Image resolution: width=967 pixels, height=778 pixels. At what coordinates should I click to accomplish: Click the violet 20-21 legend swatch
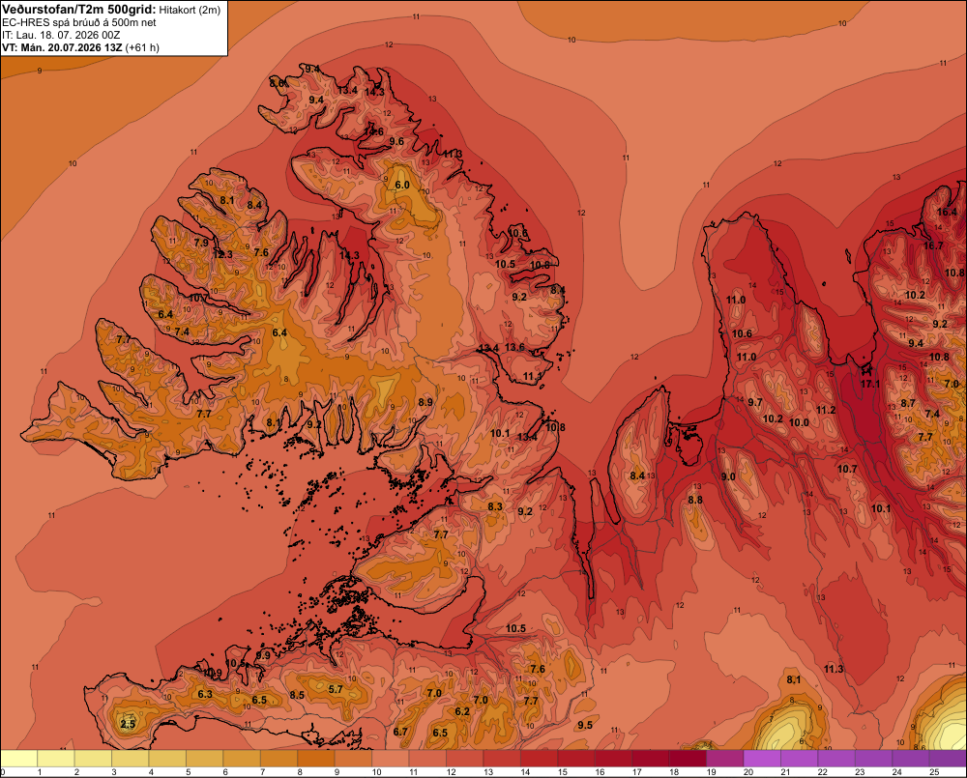(x=762, y=759)
